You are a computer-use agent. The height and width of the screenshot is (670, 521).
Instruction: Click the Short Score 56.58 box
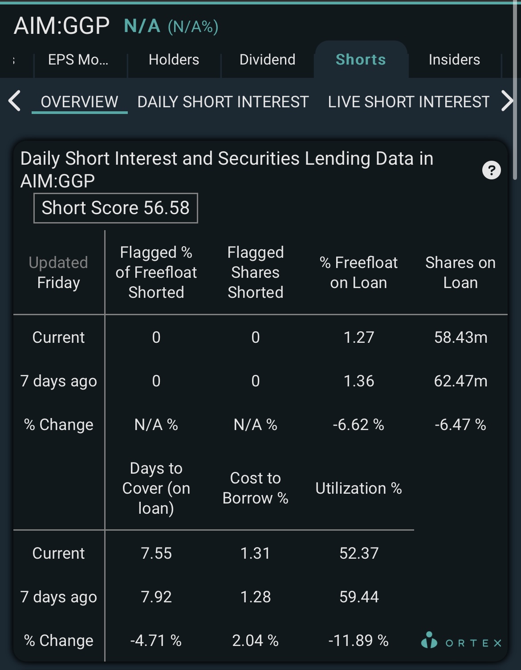point(116,208)
